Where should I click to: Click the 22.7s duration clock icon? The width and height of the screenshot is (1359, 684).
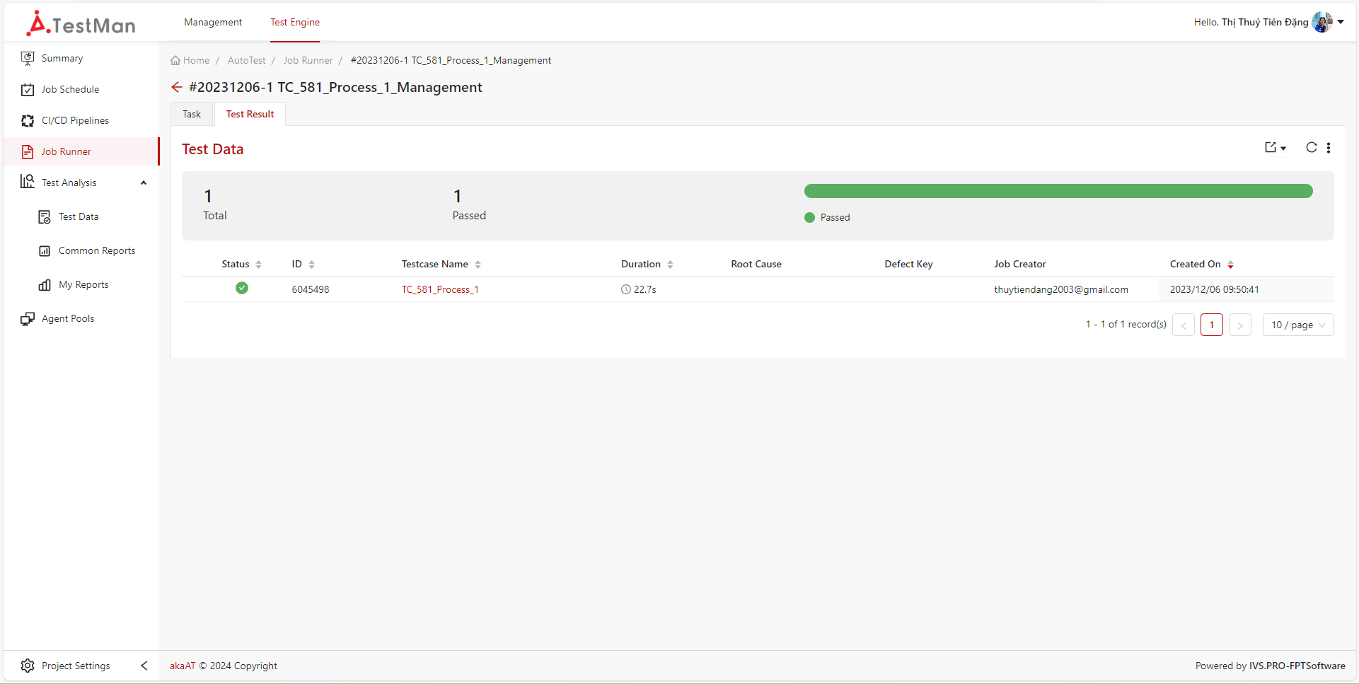[626, 289]
